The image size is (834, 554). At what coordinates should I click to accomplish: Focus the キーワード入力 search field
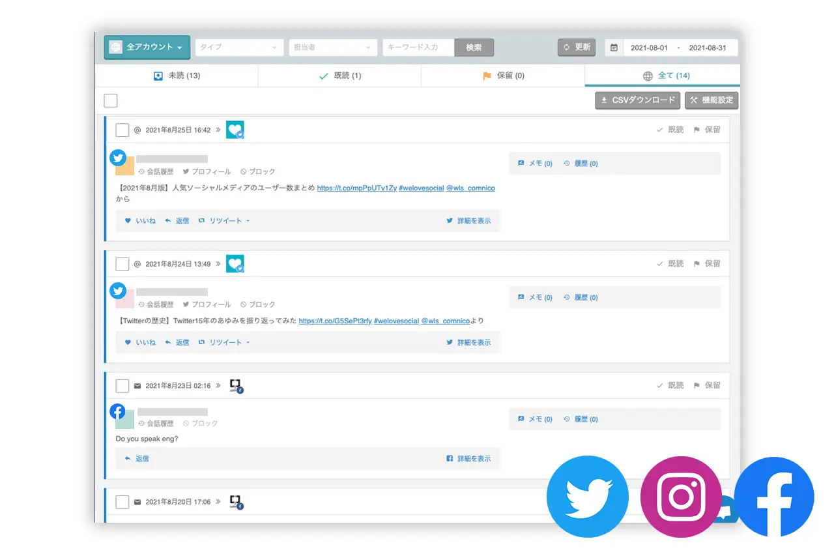[x=418, y=48]
